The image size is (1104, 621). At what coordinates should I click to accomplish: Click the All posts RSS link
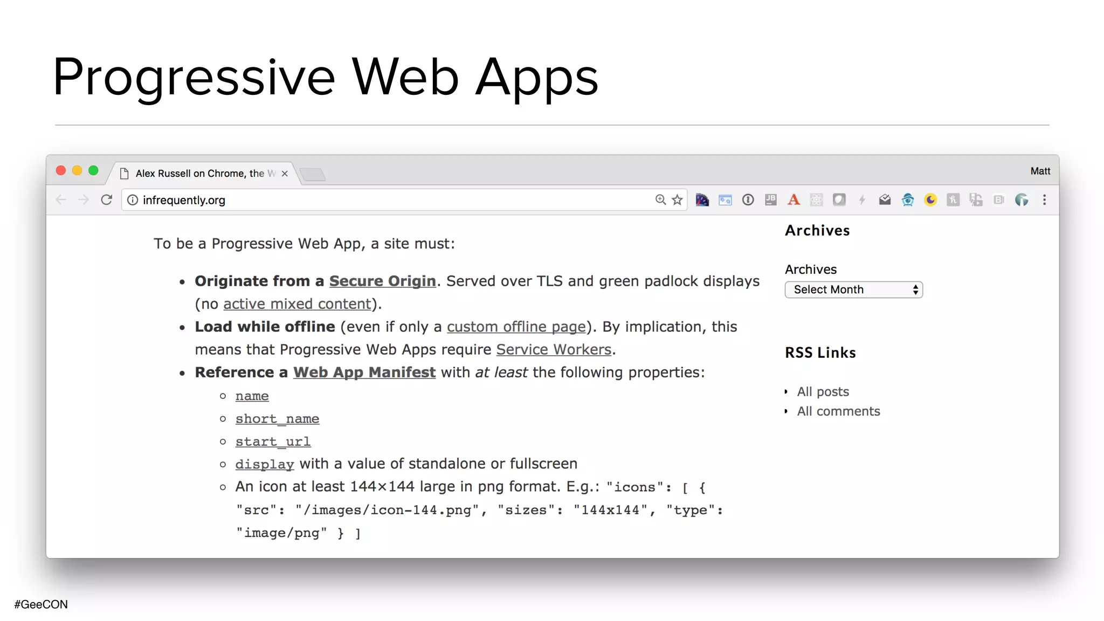coord(823,392)
